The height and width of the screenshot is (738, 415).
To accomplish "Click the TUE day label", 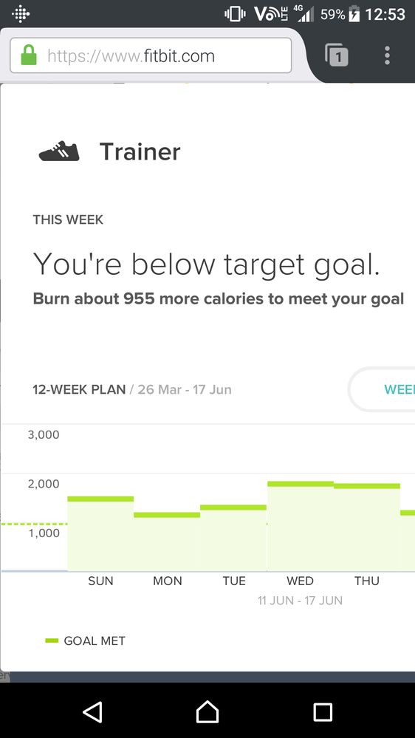I will click(234, 581).
